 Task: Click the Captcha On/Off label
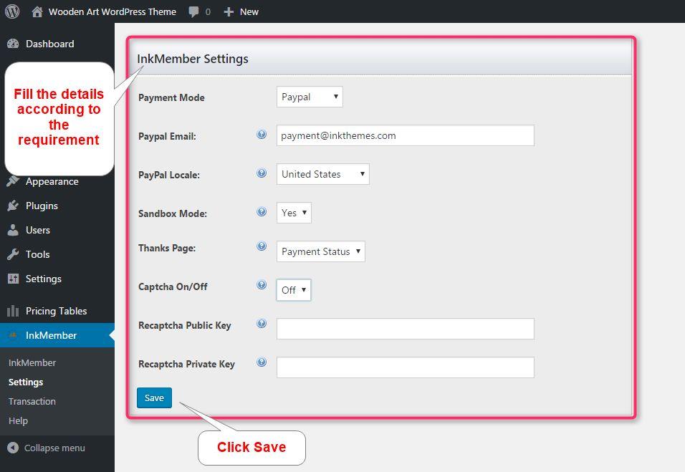tap(173, 287)
